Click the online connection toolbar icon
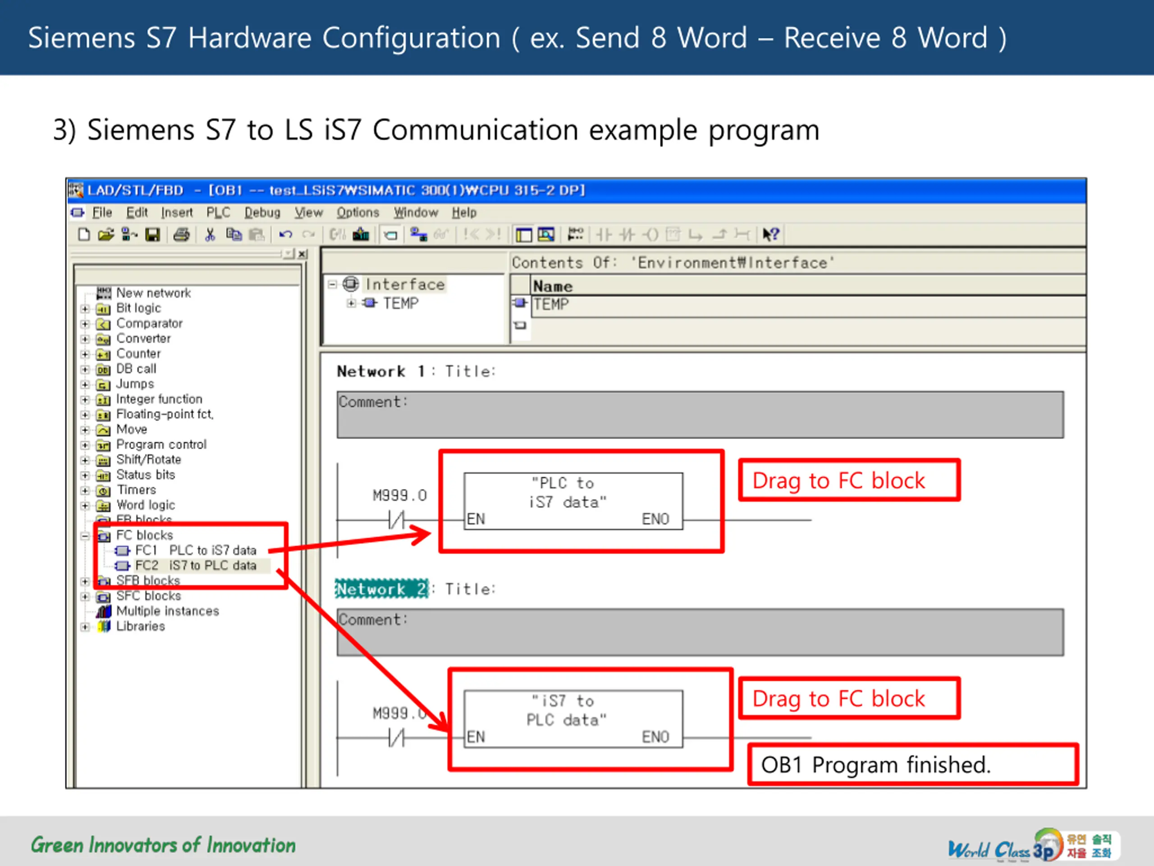This screenshot has height=866, width=1154. click(x=418, y=235)
